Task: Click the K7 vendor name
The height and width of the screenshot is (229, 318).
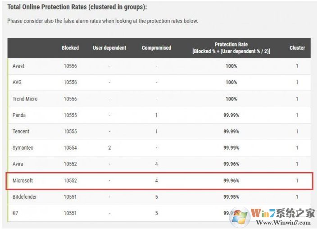Action: pos(16,213)
